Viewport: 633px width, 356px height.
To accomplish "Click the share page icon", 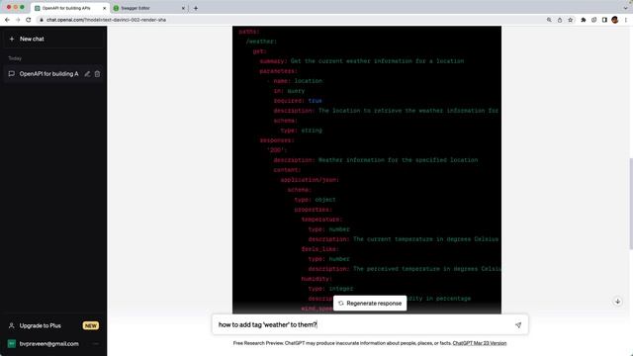I will (x=560, y=20).
